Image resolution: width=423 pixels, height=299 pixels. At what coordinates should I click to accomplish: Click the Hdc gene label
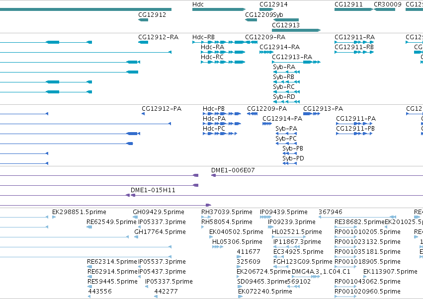pyautogui.click(x=198, y=4)
